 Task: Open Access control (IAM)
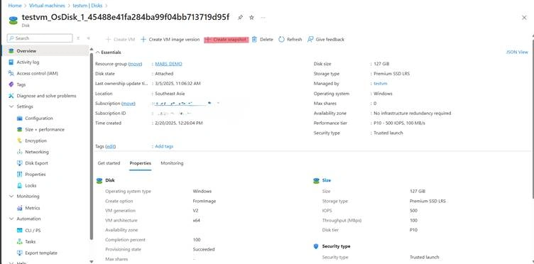coord(37,73)
